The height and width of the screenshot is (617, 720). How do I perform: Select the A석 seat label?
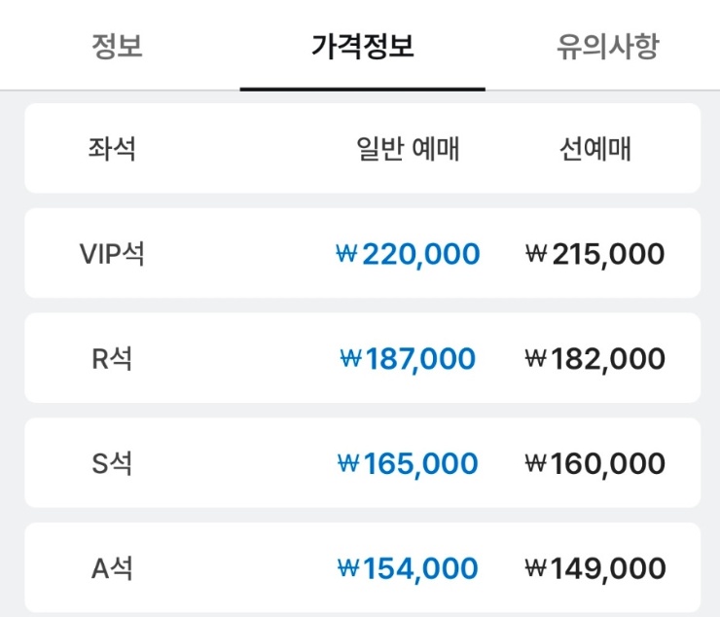tap(112, 568)
